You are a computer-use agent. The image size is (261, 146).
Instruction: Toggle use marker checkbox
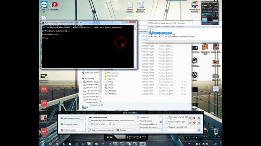click(167, 118)
